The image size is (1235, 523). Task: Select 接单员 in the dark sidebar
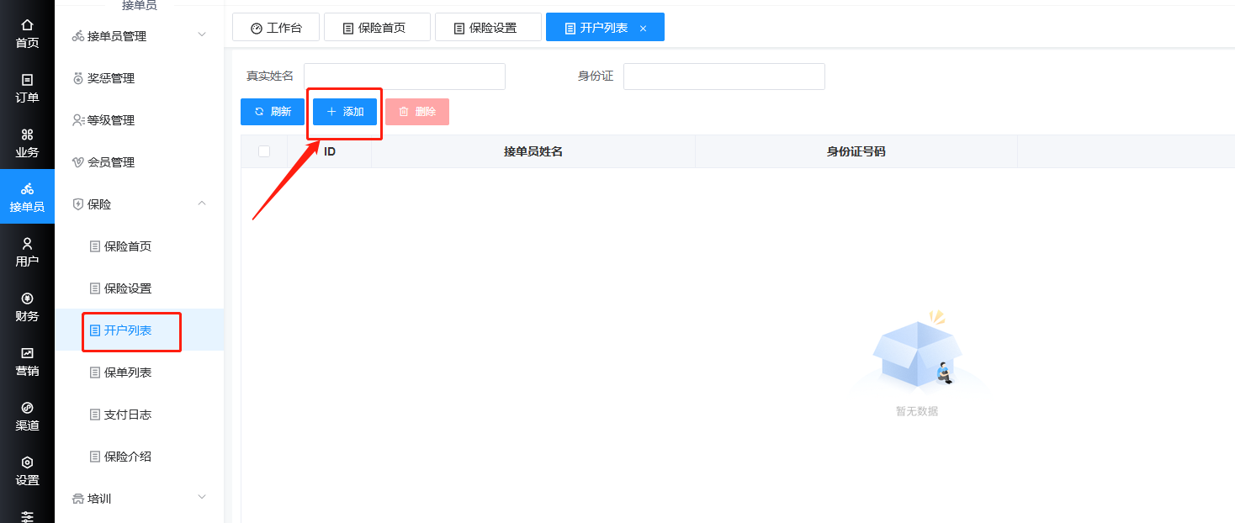click(x=27, y=197)
